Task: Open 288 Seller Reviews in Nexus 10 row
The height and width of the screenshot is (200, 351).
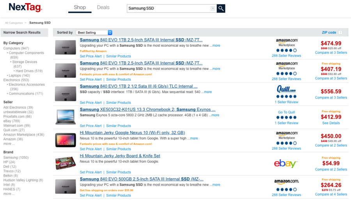Action: point(286,149)
